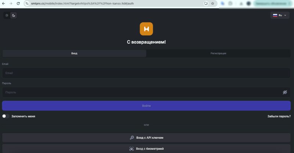This screenshot has width=294, height=153.
Task: Open the Забыли пароль? link
Action: (x=279, y=116)
